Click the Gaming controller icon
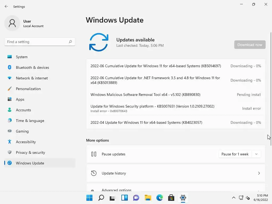 pos(10,131)
